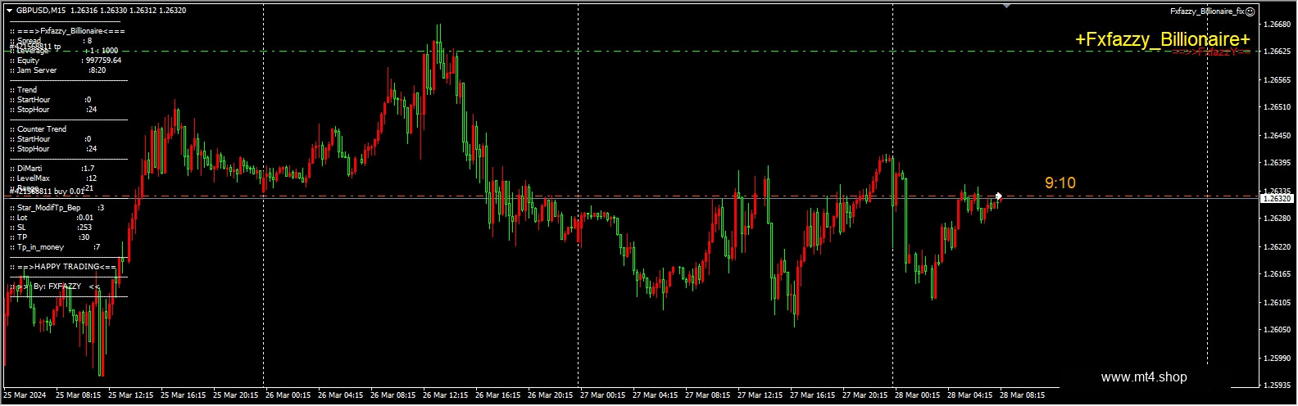
Task: Click the ===>Fxfazzy_Billionaire<=== panel header
Action: [x=68, y=31]
